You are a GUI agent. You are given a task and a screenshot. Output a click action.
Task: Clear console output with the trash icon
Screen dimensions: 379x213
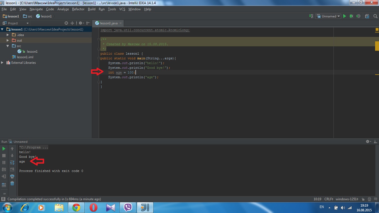pos(12,183)
